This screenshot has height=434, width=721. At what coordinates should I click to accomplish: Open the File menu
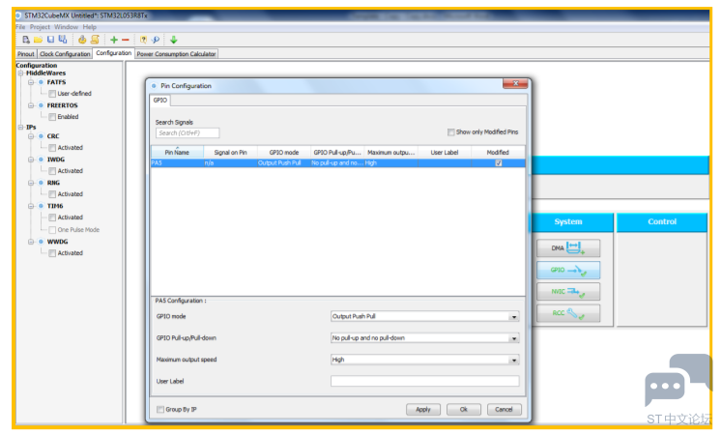20,27
